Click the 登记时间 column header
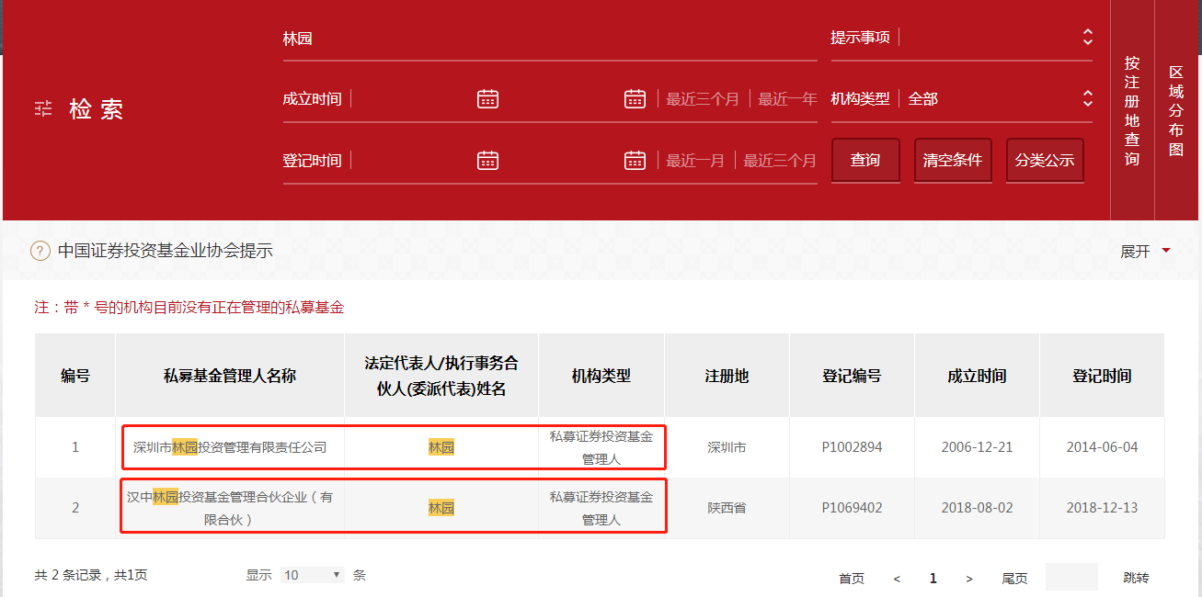Viewport: 1202px width, 597px height. pyautogui.click(x=1102, y=376)
